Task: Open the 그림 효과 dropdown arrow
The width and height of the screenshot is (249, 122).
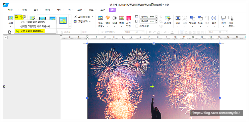Action: click(x=90, y=21)
